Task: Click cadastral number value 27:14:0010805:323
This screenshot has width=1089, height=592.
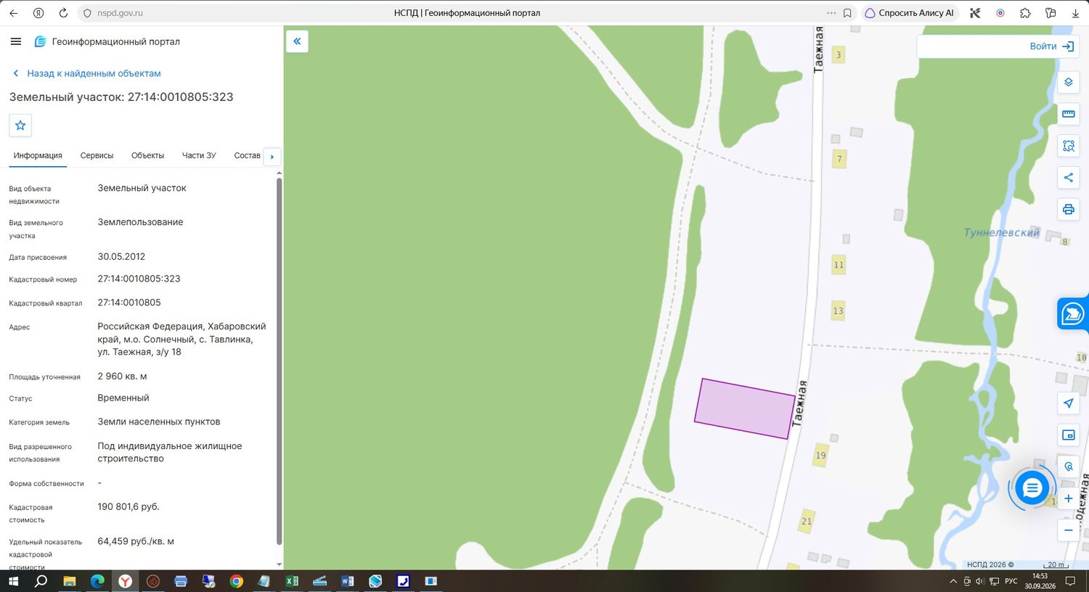Action: coord(139,279)
